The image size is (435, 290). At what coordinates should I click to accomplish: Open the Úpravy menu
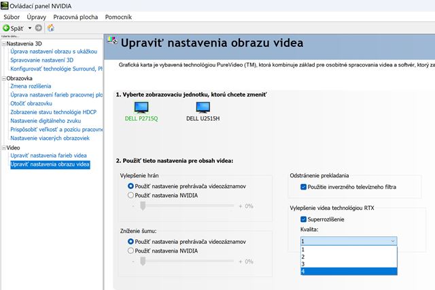tap(36, 17)
